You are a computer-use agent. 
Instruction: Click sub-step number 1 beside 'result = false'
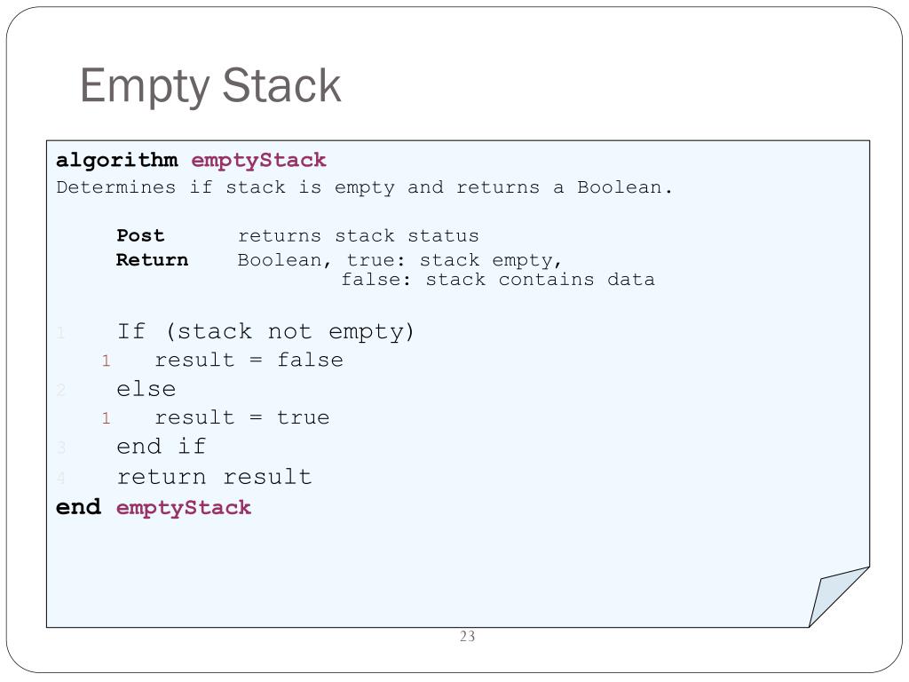tap(106, 361)
